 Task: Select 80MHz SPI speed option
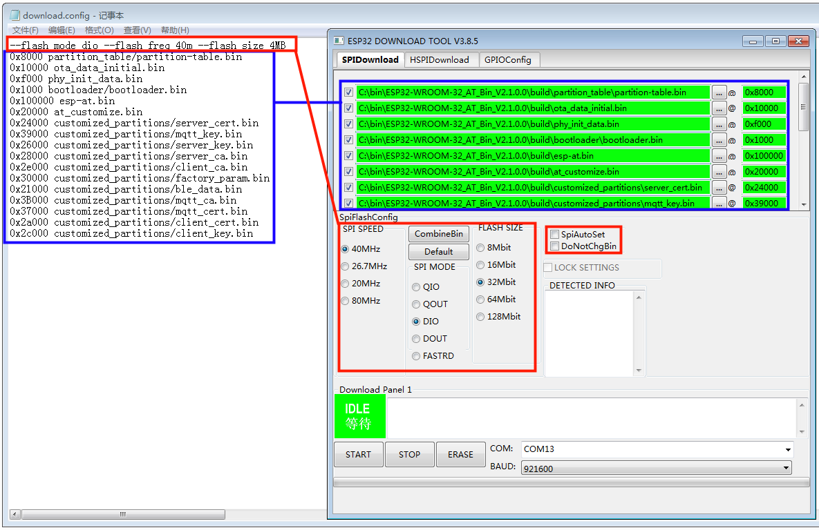pos(345,301)
